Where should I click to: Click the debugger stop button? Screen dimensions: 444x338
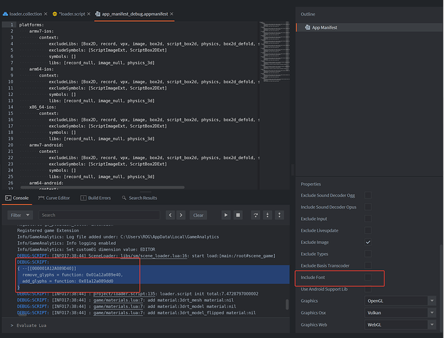click(238, 215)
